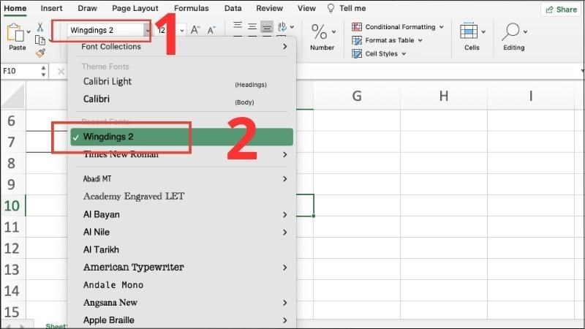Open the font name dropdown arrow
This screenshot has width=585, height=329.
[148, 30]
